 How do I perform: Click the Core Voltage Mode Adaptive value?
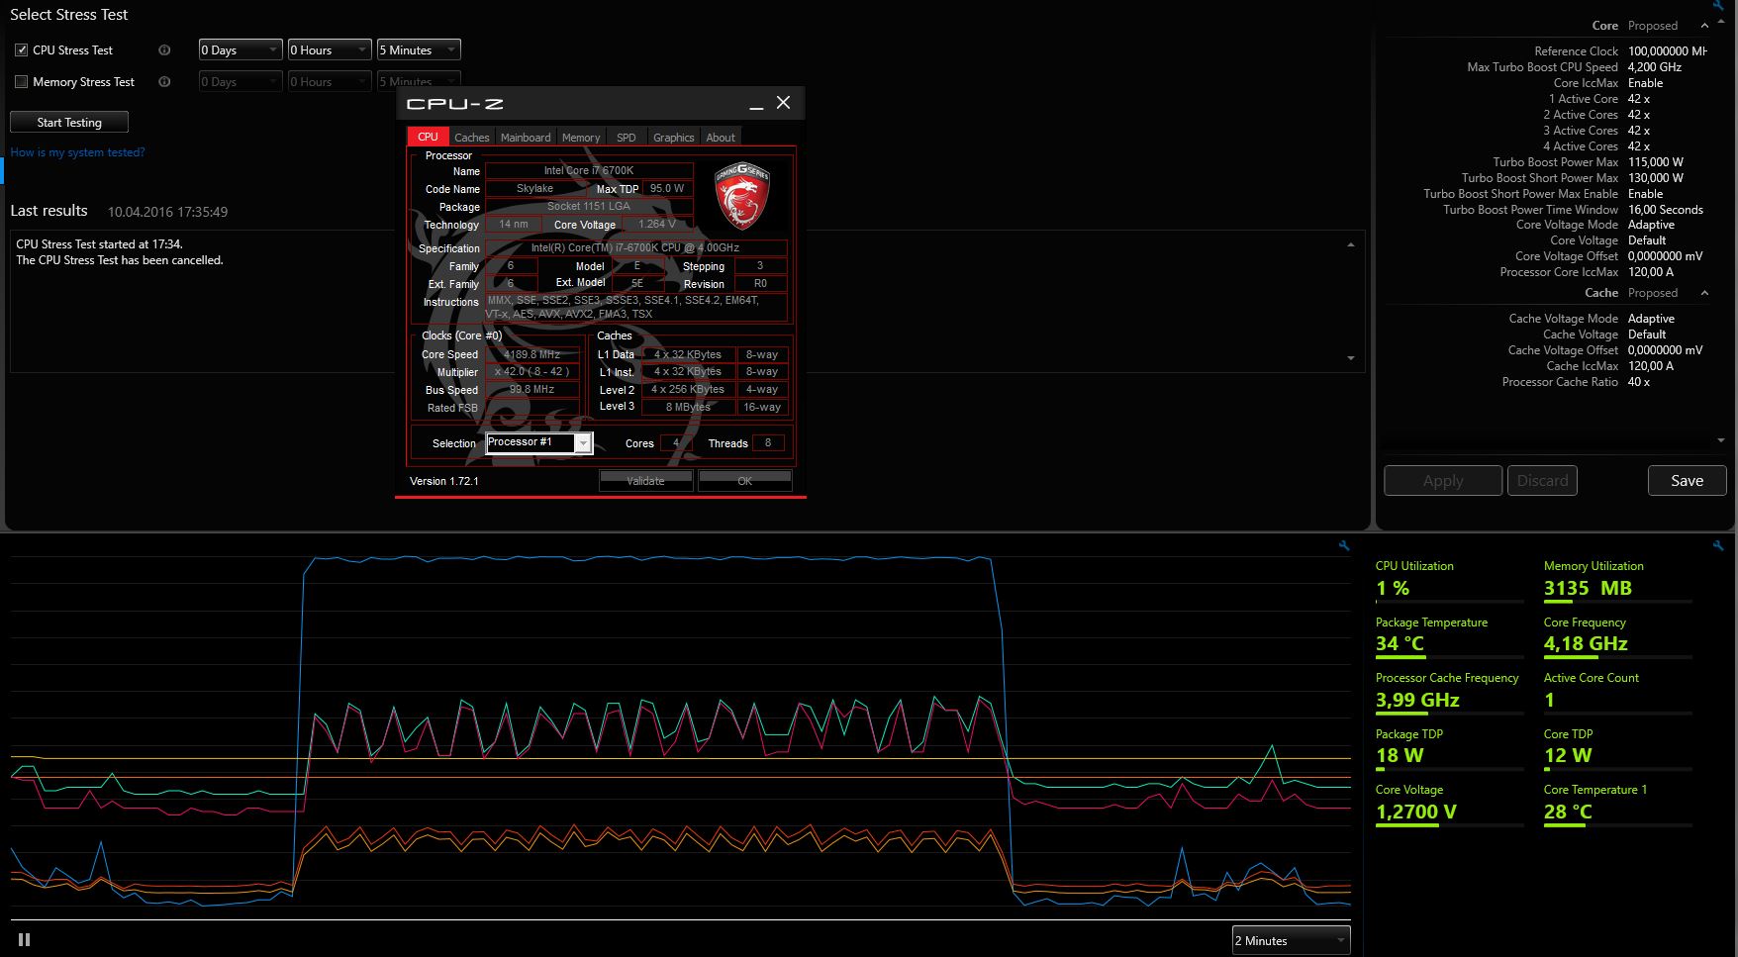coord(1651,225)
